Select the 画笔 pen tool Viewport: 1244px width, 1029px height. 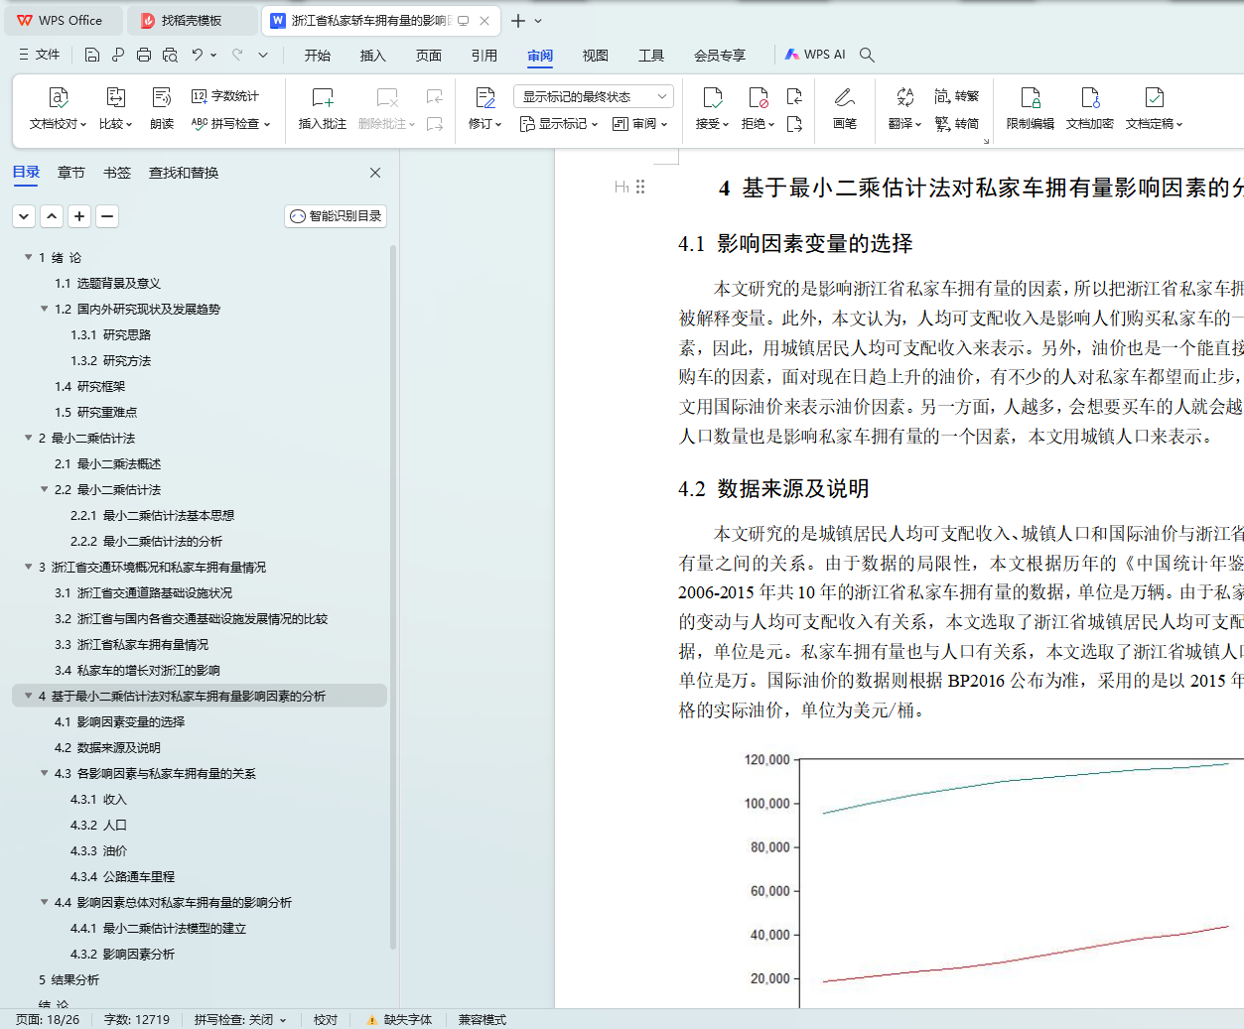(x=844, y=98)
